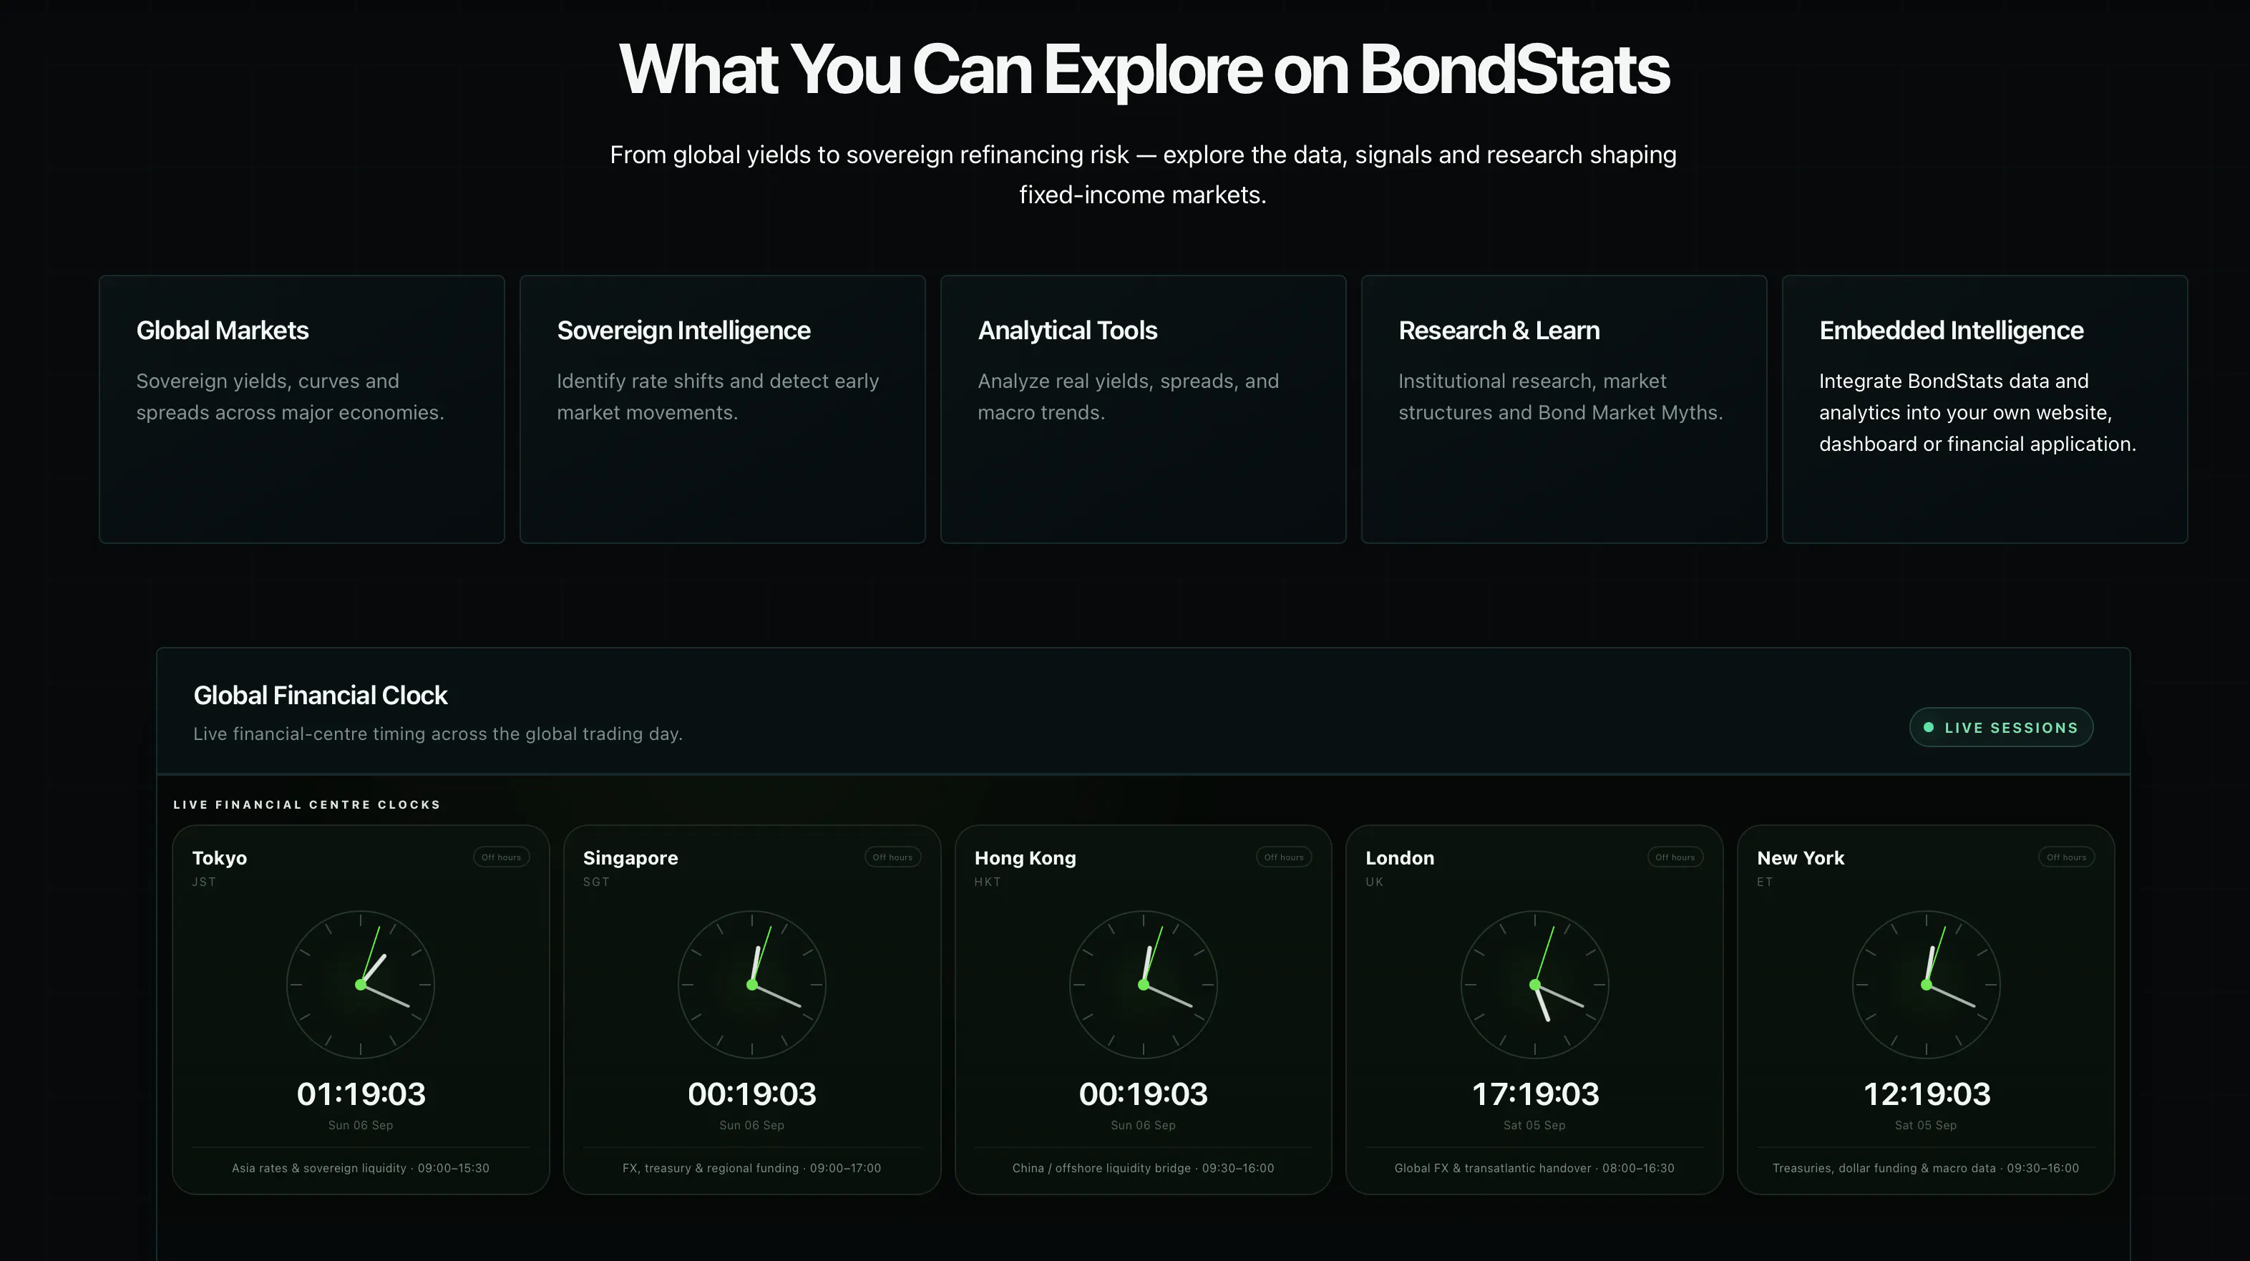Click Hong Kong's Off hours status badge

click(x=1284, y=857)
